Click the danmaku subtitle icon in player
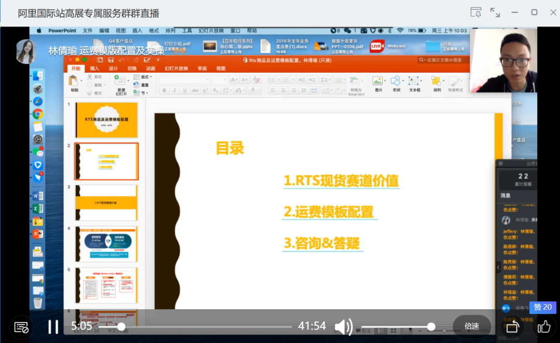The height and width of the screenshot is (343, 560). click(21, 327)
